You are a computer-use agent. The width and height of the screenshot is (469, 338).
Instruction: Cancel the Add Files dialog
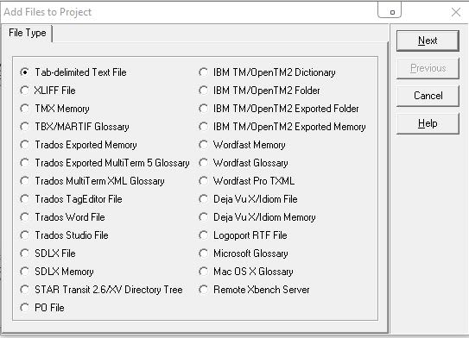[428, 96]
